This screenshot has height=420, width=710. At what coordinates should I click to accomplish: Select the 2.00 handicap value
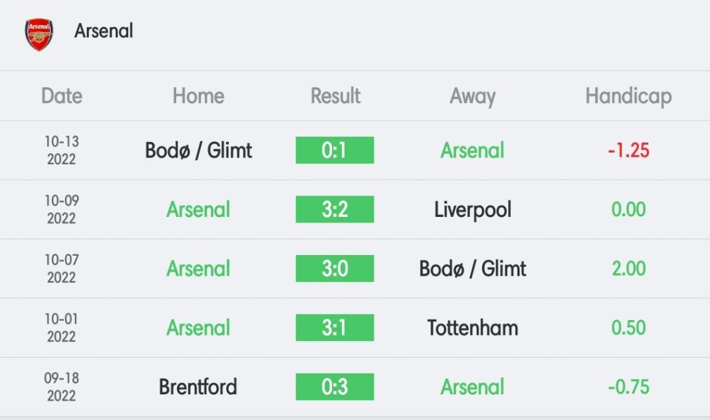(x=628, y=268)
